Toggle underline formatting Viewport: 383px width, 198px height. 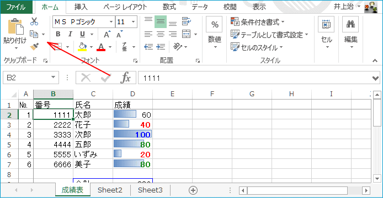coord(82,34)
